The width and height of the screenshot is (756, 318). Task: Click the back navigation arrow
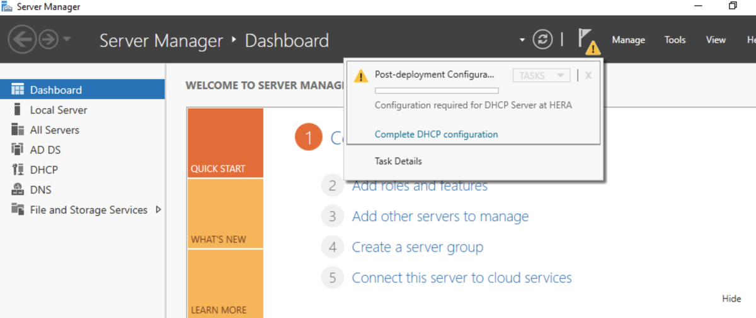click(x=21, y=40)
